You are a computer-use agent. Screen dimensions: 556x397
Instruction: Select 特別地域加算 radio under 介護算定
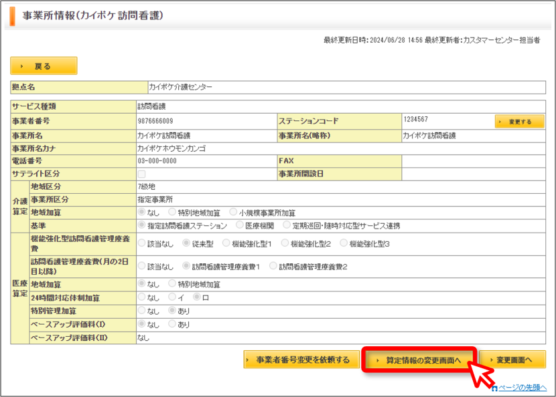(x=172, y=212)
